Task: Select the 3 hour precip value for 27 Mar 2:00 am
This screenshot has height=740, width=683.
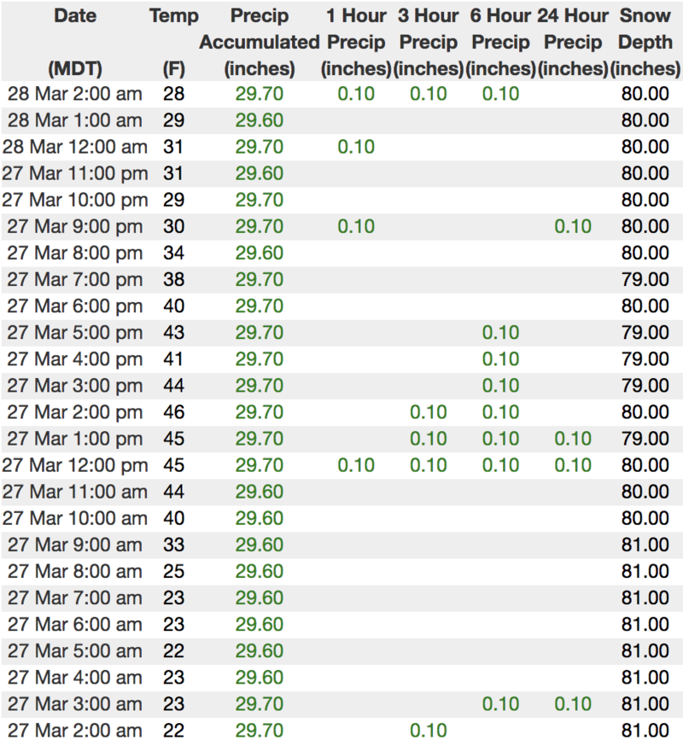Action: point(429,730)
